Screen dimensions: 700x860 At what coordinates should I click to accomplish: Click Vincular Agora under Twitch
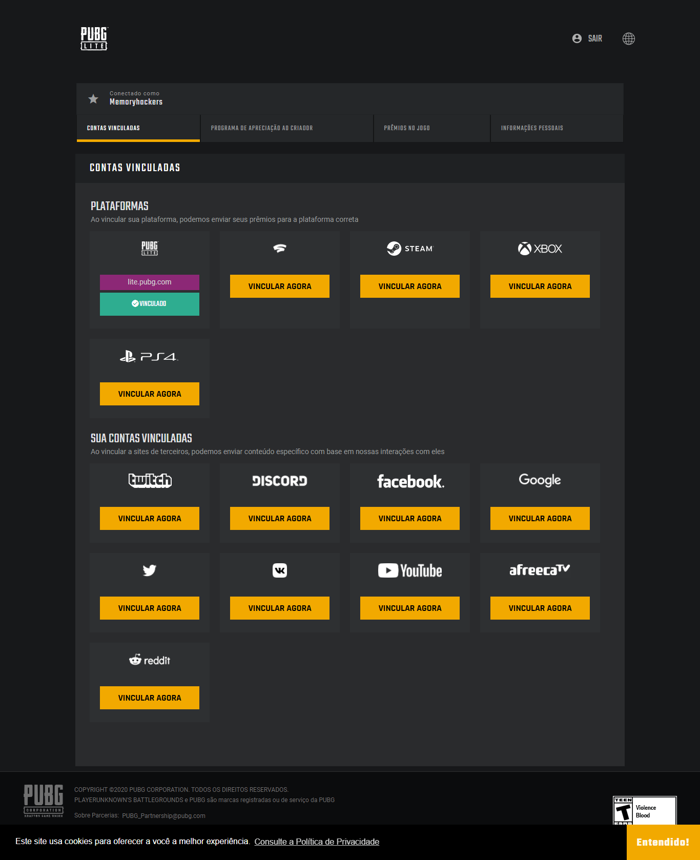tap(150, 519)
